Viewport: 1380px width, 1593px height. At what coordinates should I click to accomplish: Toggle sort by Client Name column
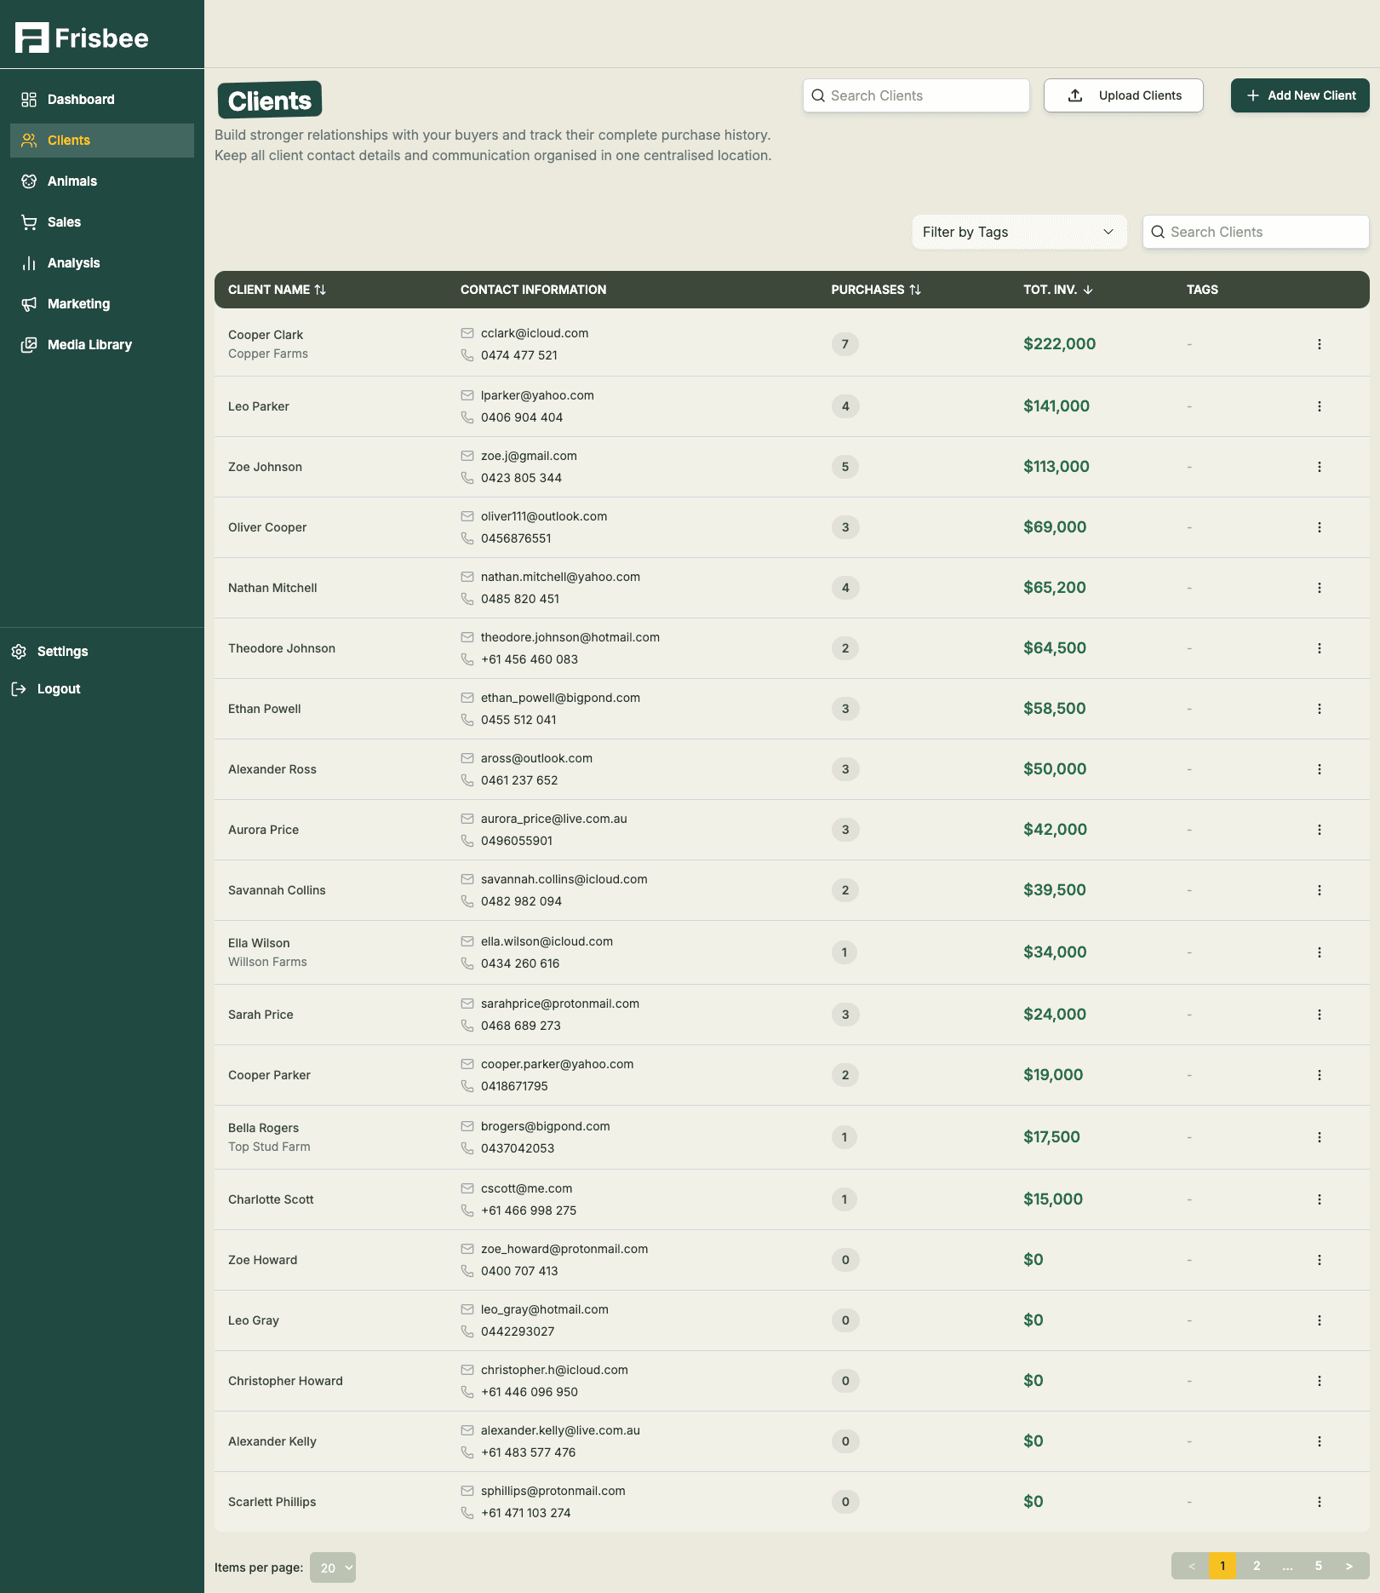[321, 290]
